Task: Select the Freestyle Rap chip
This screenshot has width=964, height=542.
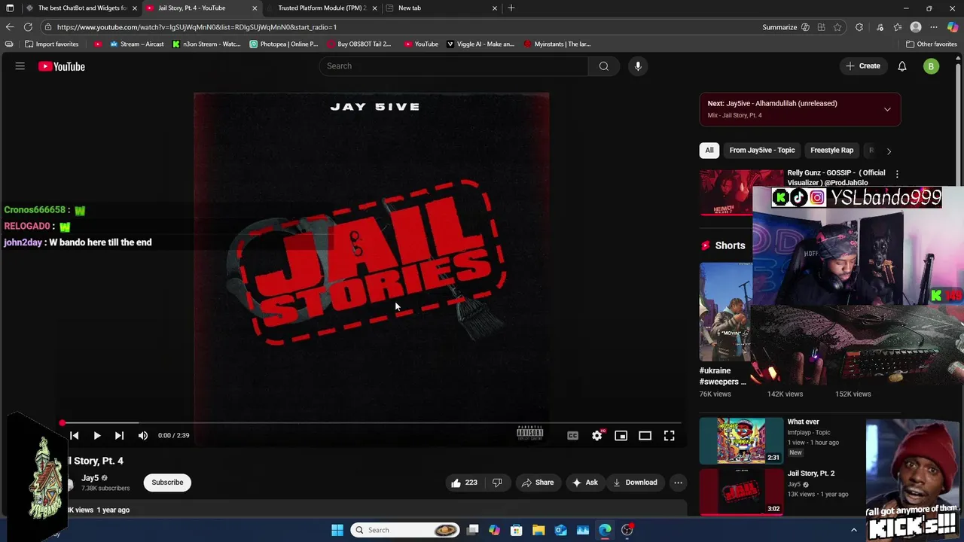Action: click(x=831, y=150)
